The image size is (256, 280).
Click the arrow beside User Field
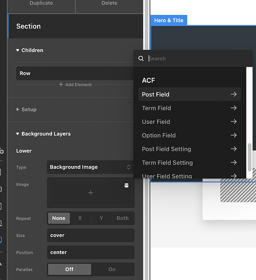point(234,122)
